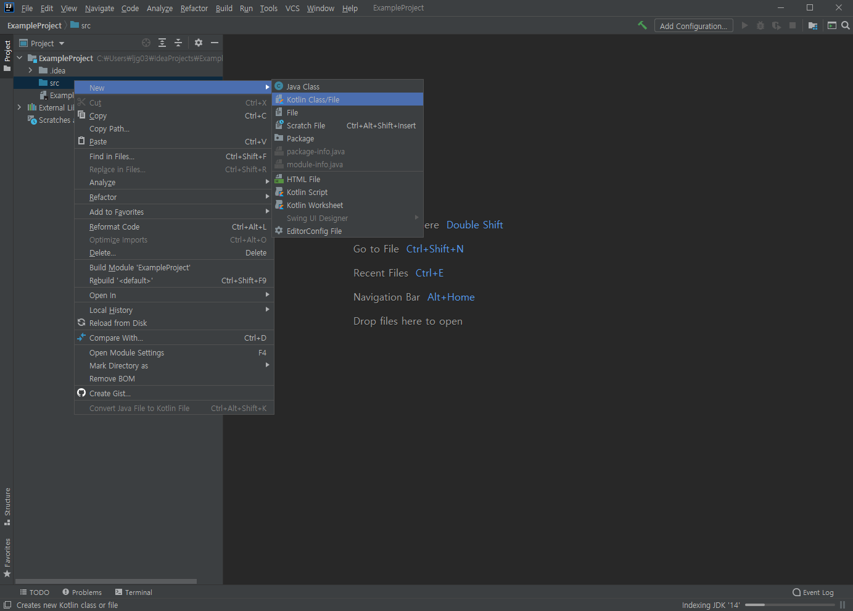Select HTML File entry
The width and height of the screenshot is (853, 611).
pos(348,179)
